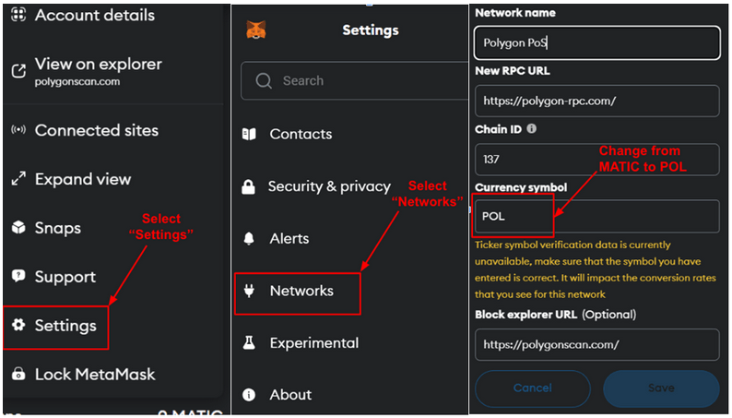
Task: Click the Networks plug icon
Action: 248,291
